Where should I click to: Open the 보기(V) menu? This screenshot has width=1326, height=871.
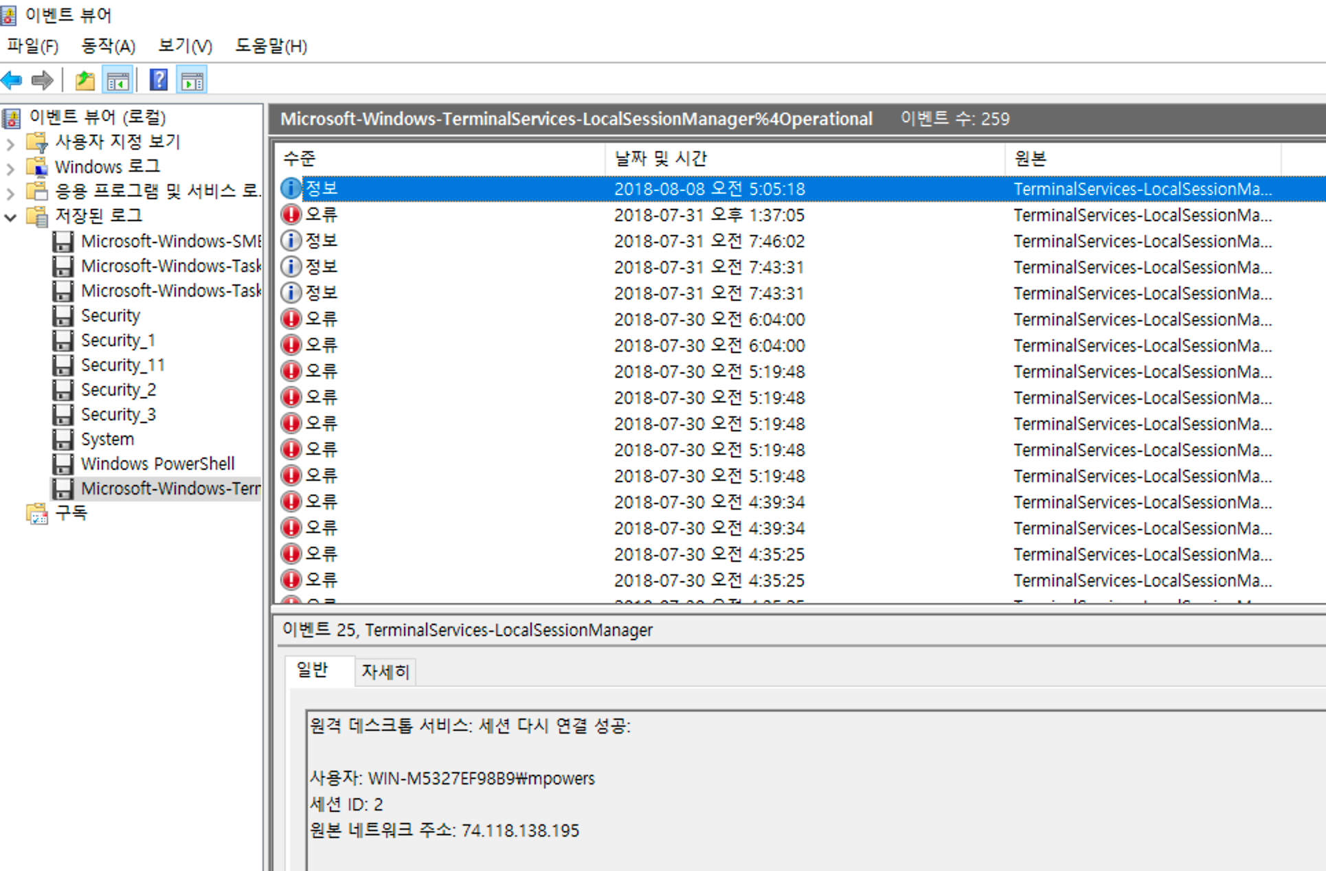[x=185, y=46]
